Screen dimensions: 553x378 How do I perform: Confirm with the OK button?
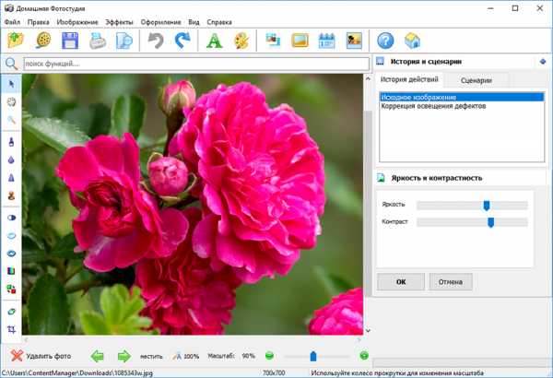pyautogui.click(x=401, y=281)
